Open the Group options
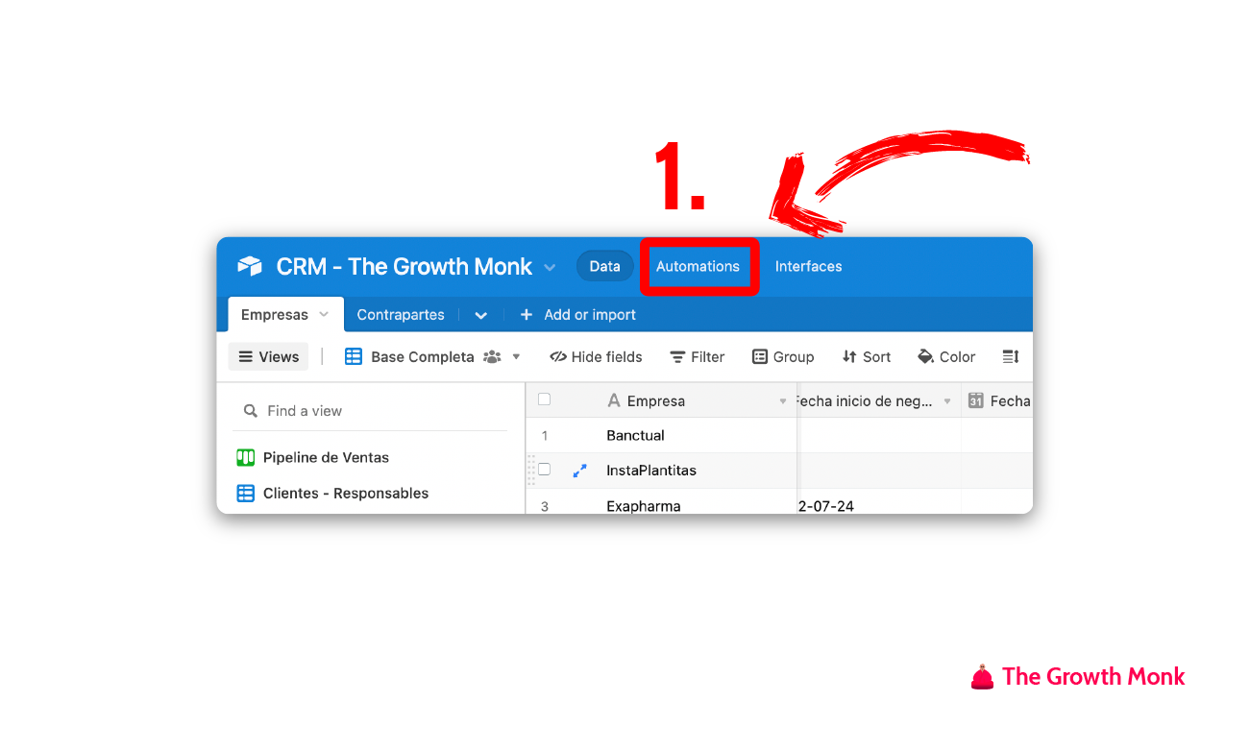The height and width of the screenshot is (750, 1250). (x=783, y=356)
